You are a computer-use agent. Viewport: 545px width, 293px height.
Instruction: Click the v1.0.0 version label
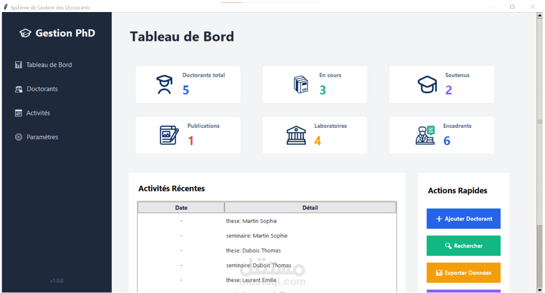click(57, 280)
